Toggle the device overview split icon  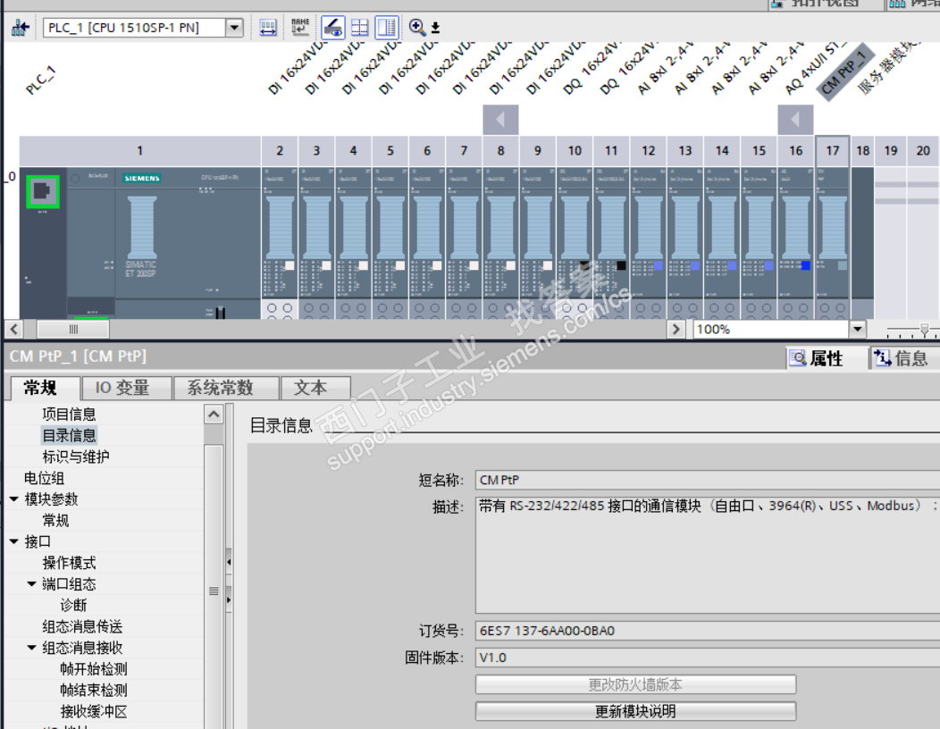click(387, 28)
